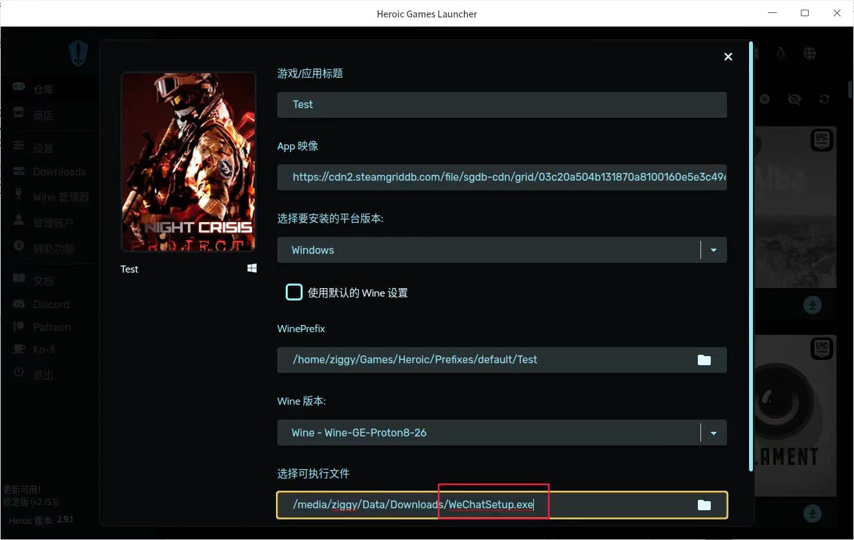Close the add game dialog with the X
Viewport: 854px width, 540px height.
(728, 57)
